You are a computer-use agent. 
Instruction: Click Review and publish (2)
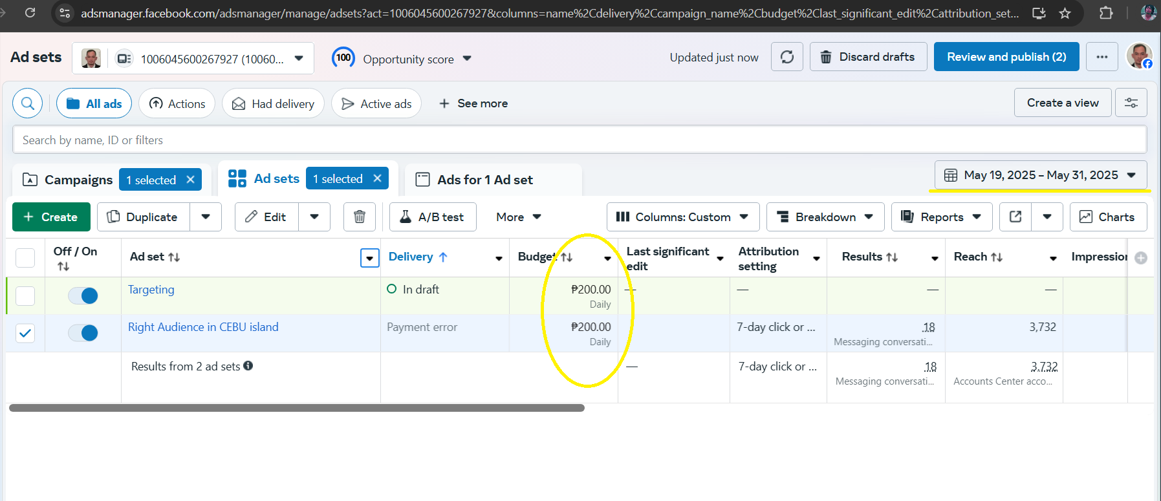click(1006, 57)
